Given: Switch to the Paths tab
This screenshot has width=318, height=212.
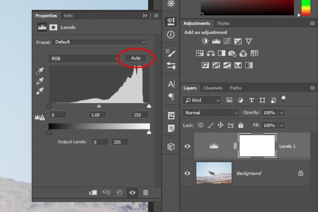Looking at the screenshot, I should pos(235,88).
